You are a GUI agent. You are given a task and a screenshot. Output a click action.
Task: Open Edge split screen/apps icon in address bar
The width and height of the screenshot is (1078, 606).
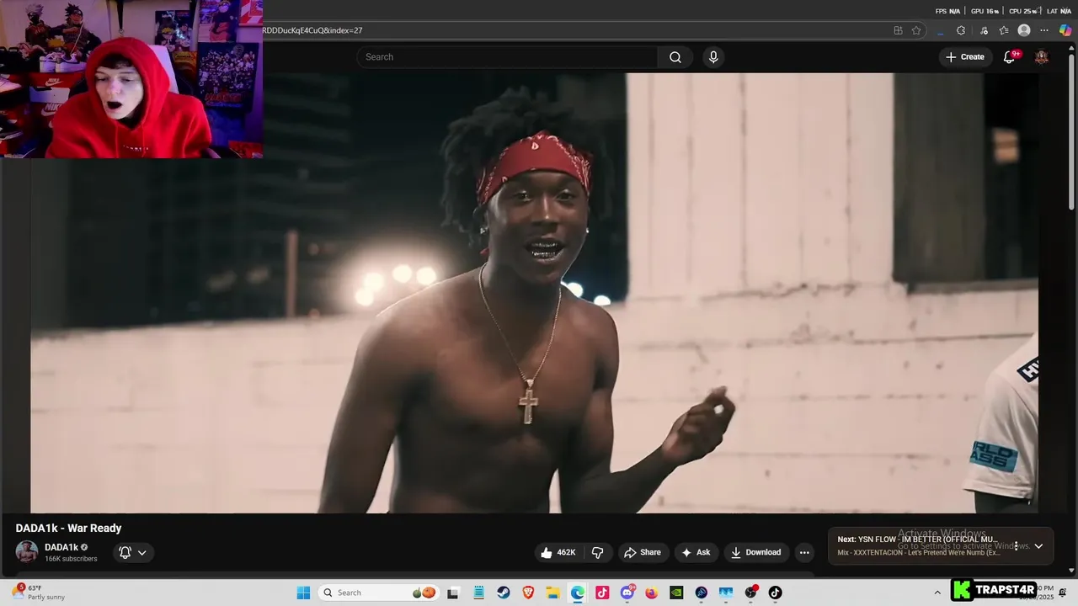coord(898,30)
